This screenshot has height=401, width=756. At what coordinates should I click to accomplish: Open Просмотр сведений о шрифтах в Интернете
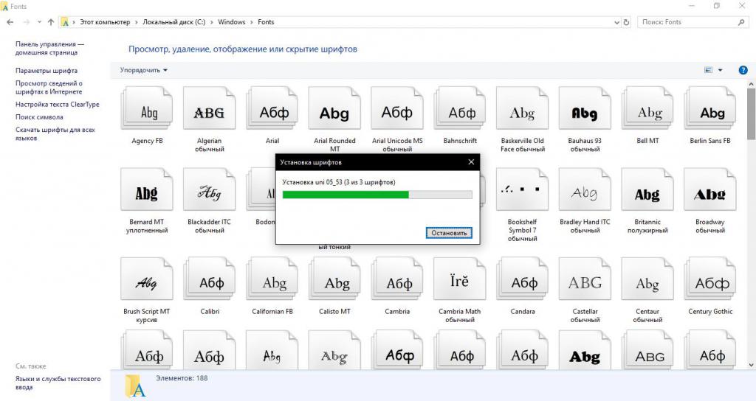tap(49, 88)
